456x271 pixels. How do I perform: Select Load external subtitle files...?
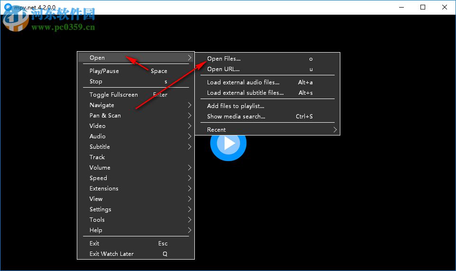(x=267, y=93)
